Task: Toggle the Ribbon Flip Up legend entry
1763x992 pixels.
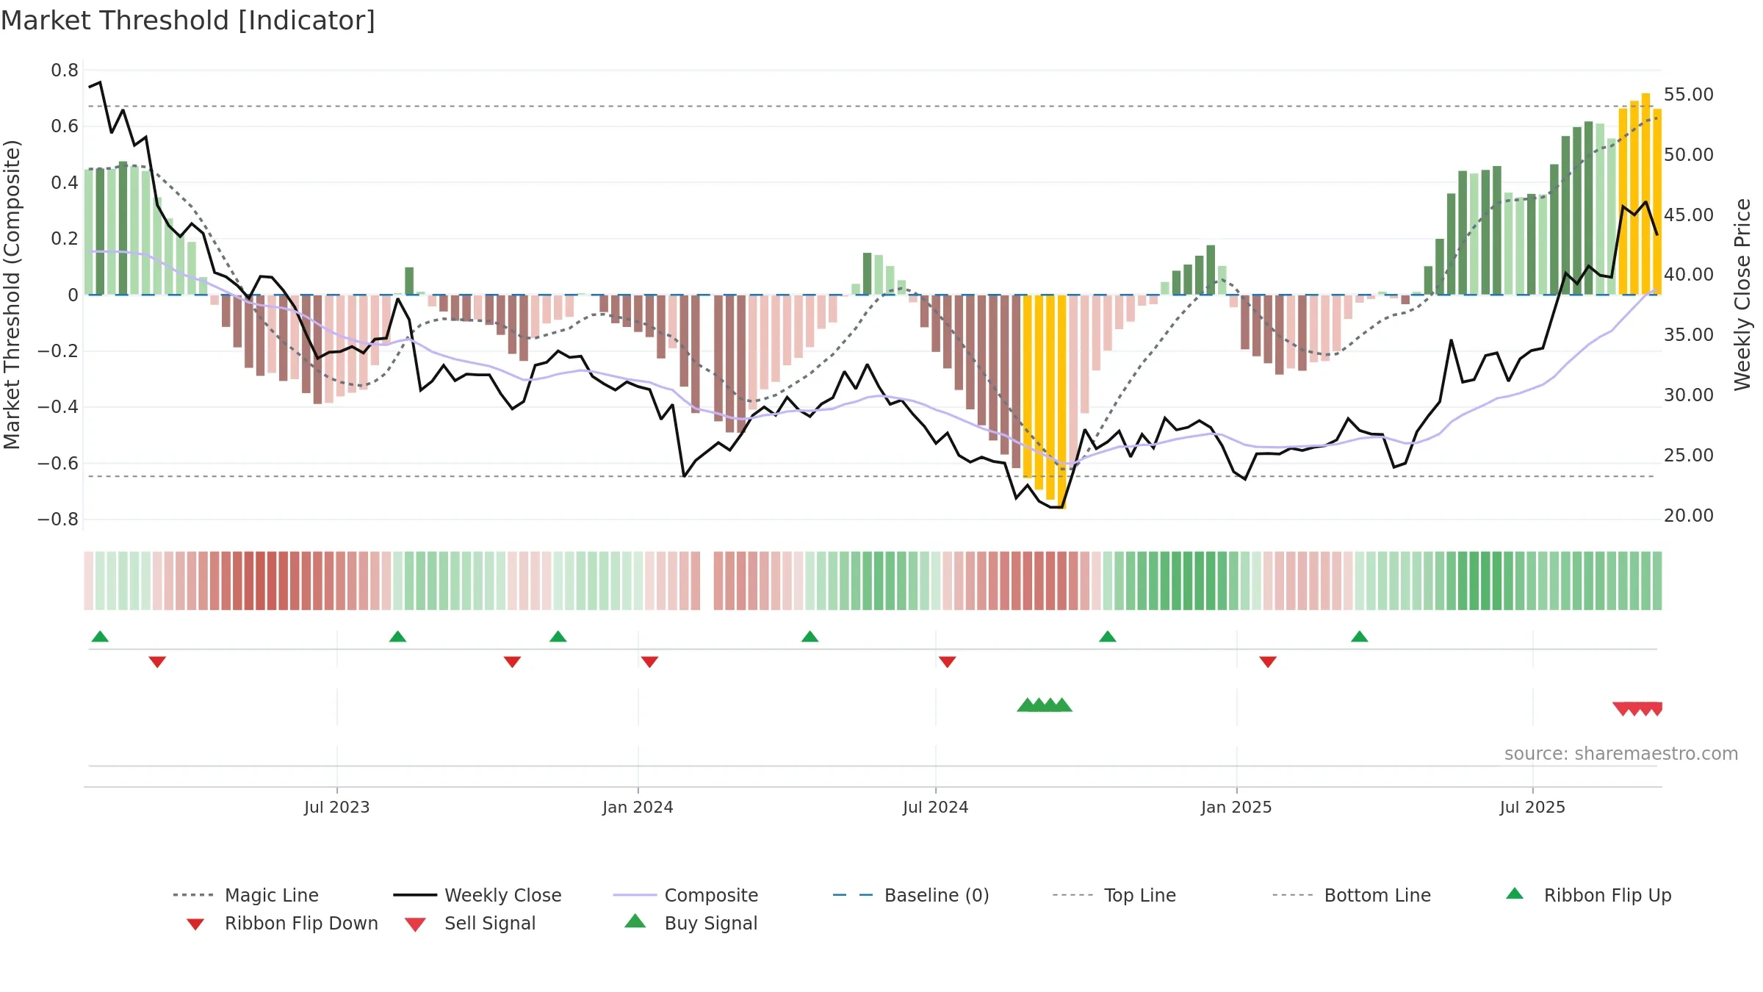Action: (x=1588, y=895)
